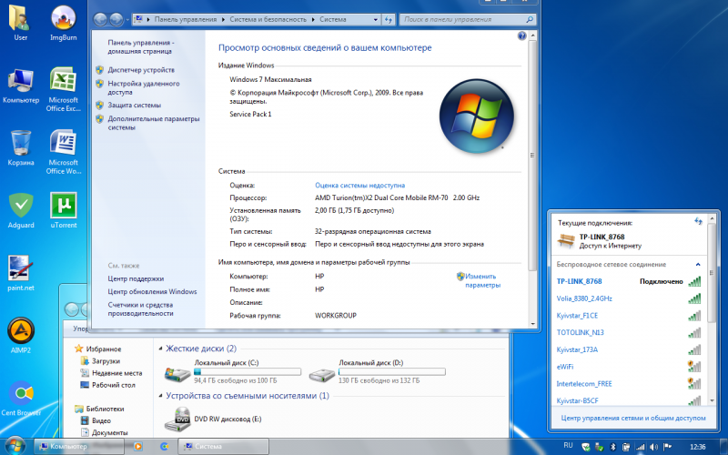The width and height of the screenshot is (728, 455).
Task: Switch to Система taskbar window
Action: pos(224,447)
